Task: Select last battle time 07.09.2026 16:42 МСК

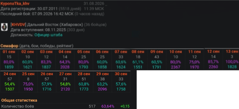Action: 53,14
